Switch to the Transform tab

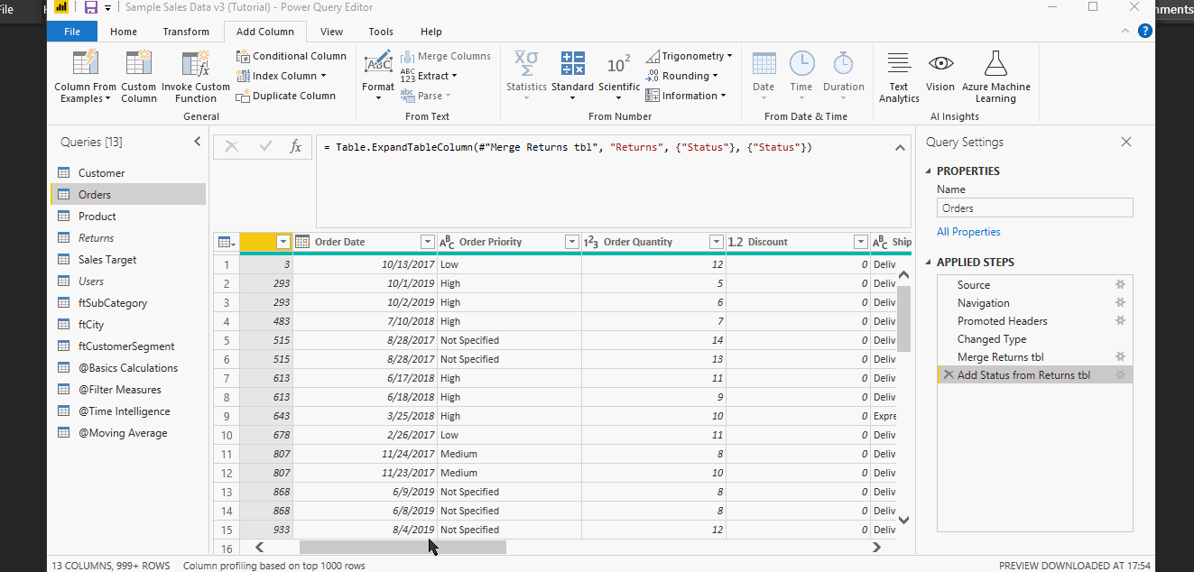[186, 31]
